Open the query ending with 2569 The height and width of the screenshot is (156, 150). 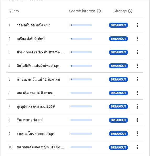tap(36, 106)
